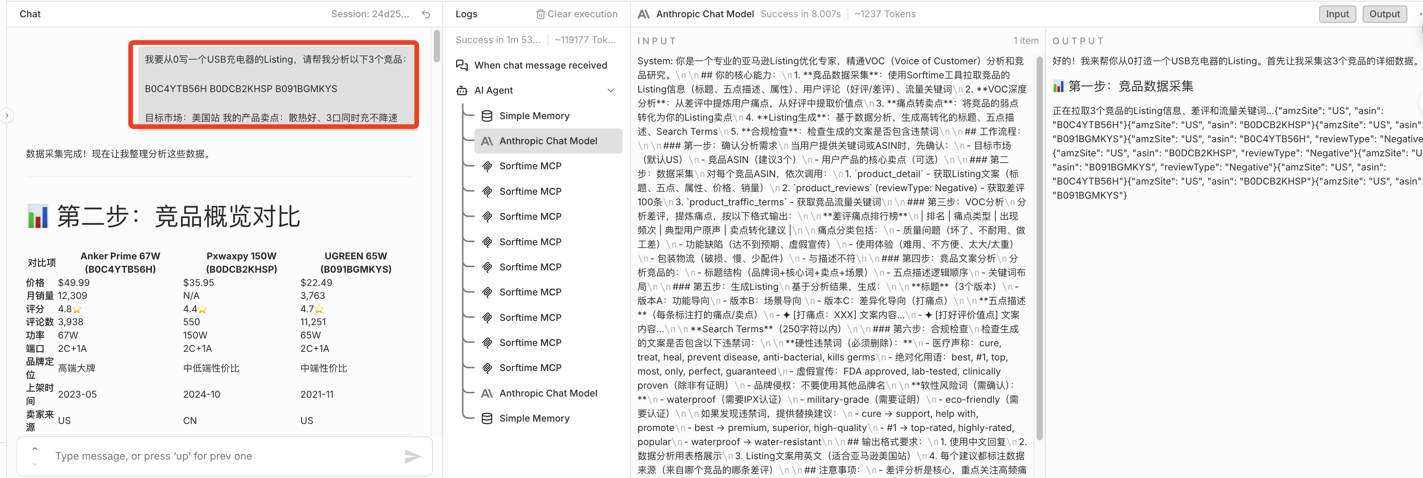Click the first Sorftime MCP node icon
Screen dimensions: 1423x478
(487, 167)
